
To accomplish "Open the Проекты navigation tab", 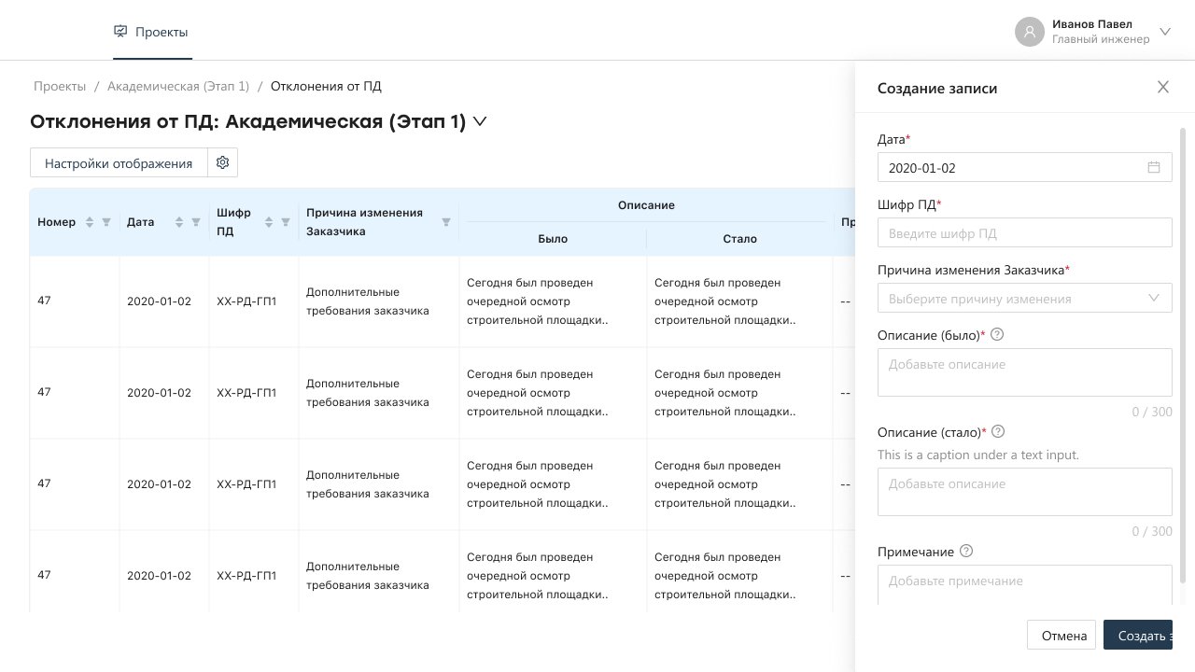I will [x=151, y=32].
